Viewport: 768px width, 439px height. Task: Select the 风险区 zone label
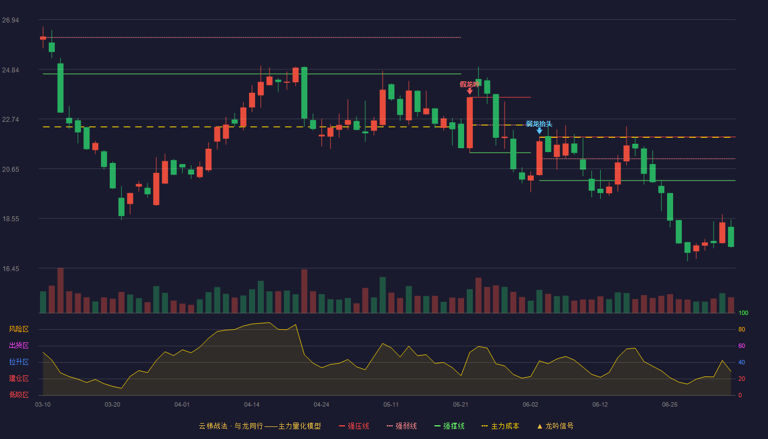[19, 329]
